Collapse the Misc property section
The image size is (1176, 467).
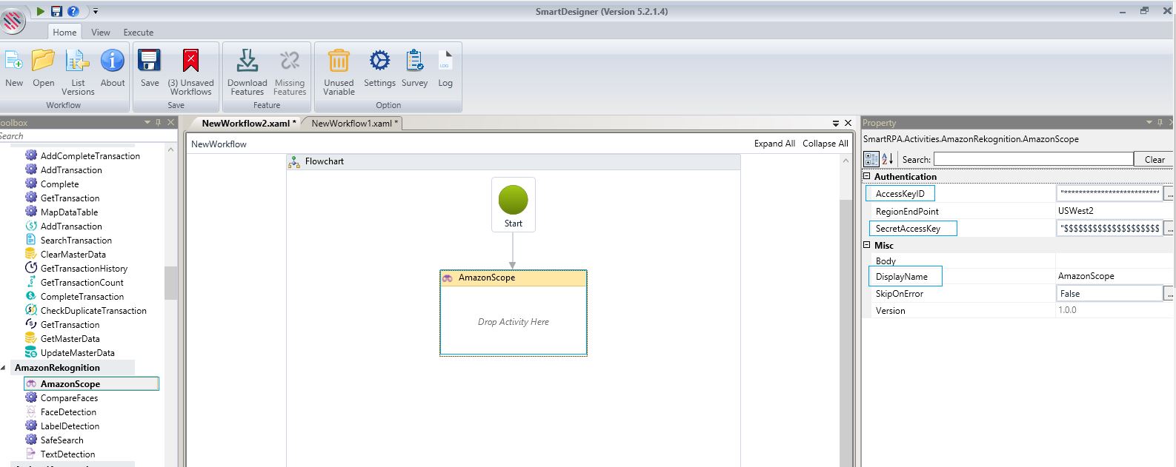(x=868, y=246)
